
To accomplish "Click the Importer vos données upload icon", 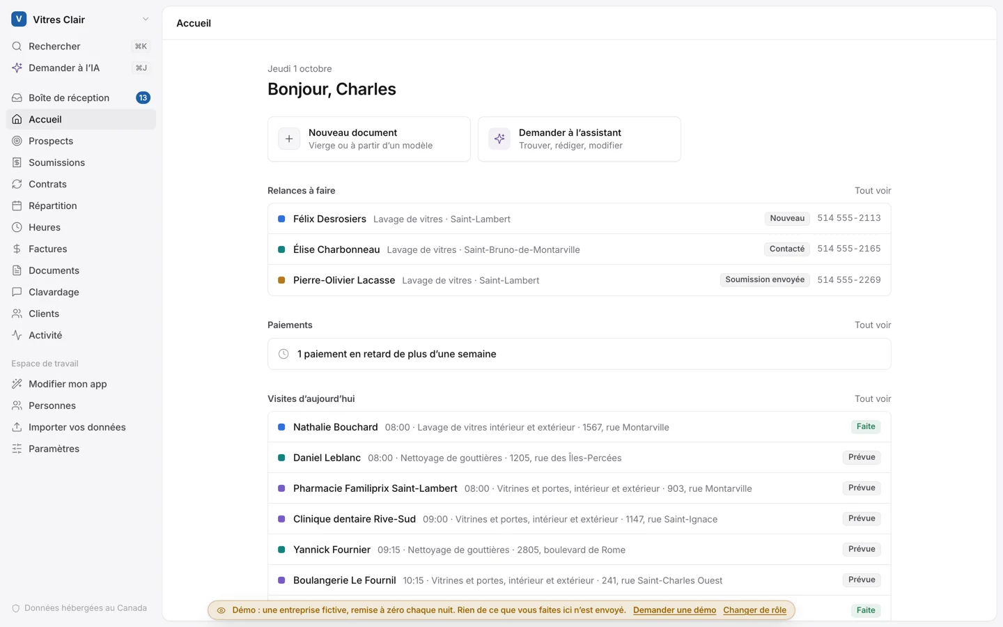I will coord(17,427).
